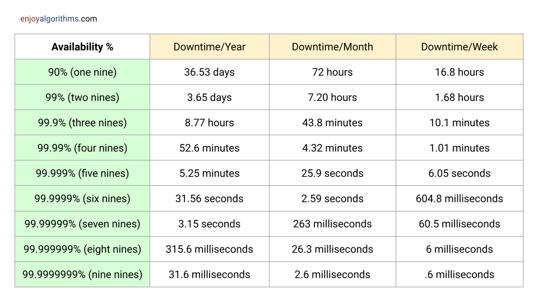Select the 99.9999% (six nines) cell
The height and width of the screenshot is (303, 538).
click(x=82, y=199)
